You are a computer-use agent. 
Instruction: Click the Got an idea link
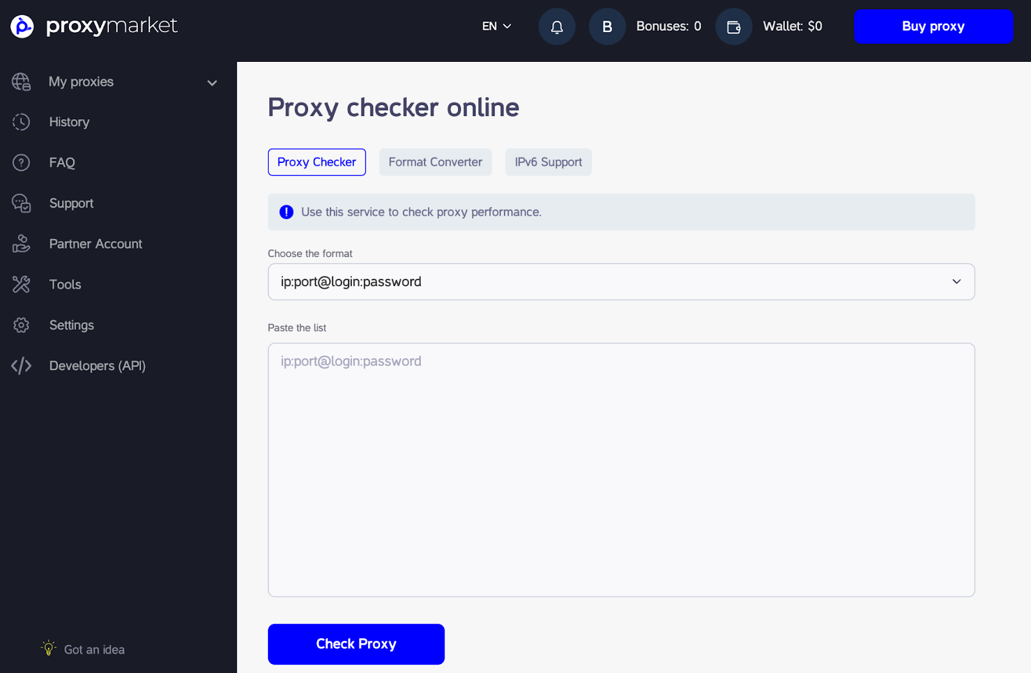(94, 650)
